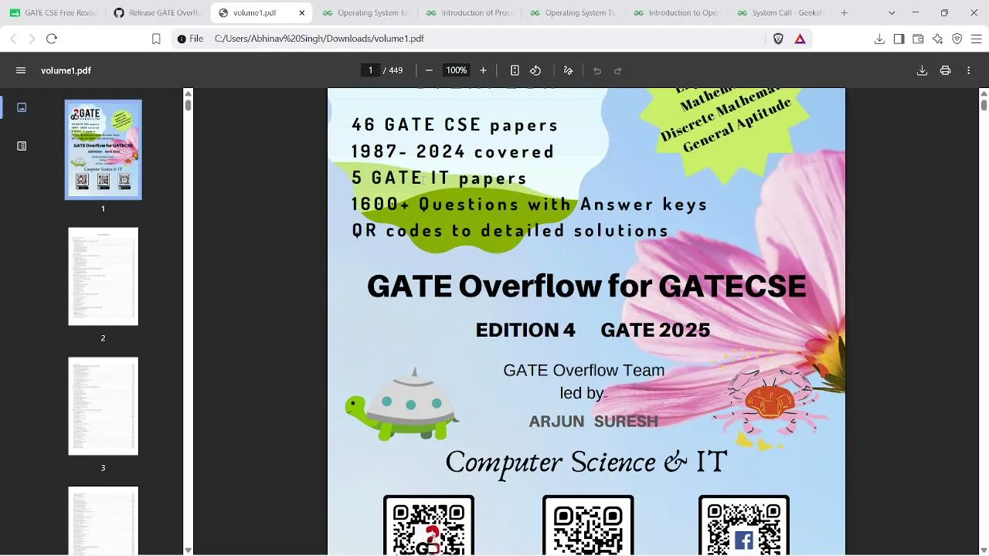Switch sidebar to document outline view
The image size is (989, 556).
pos(22,146)
